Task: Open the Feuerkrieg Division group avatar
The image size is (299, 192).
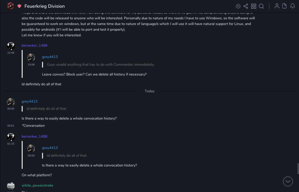Action: click(11, 6)
